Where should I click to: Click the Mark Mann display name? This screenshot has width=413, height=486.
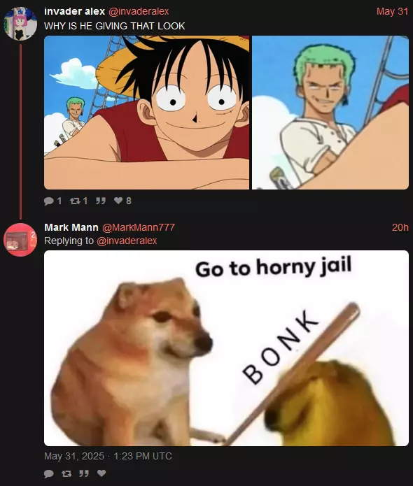71,227
